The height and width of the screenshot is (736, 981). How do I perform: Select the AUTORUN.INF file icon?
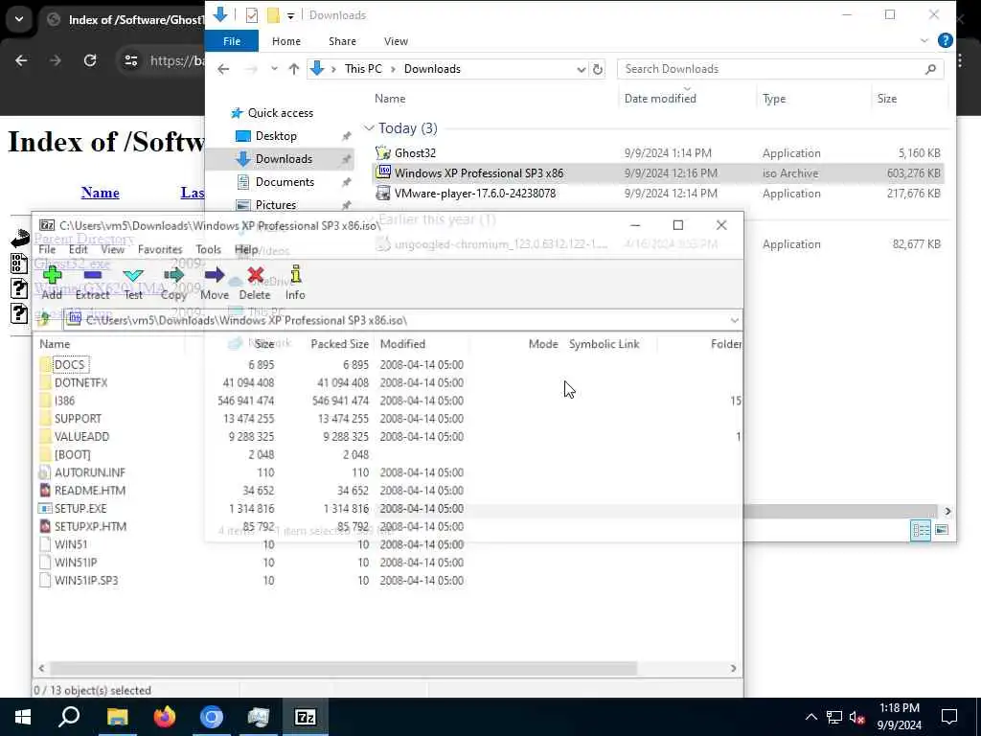[45, 472]
